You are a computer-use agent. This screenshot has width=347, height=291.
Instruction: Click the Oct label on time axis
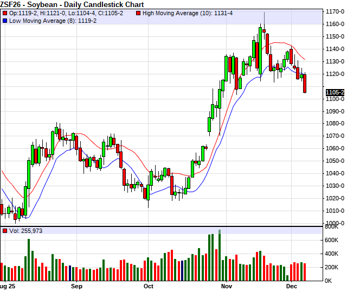[148, 285]
